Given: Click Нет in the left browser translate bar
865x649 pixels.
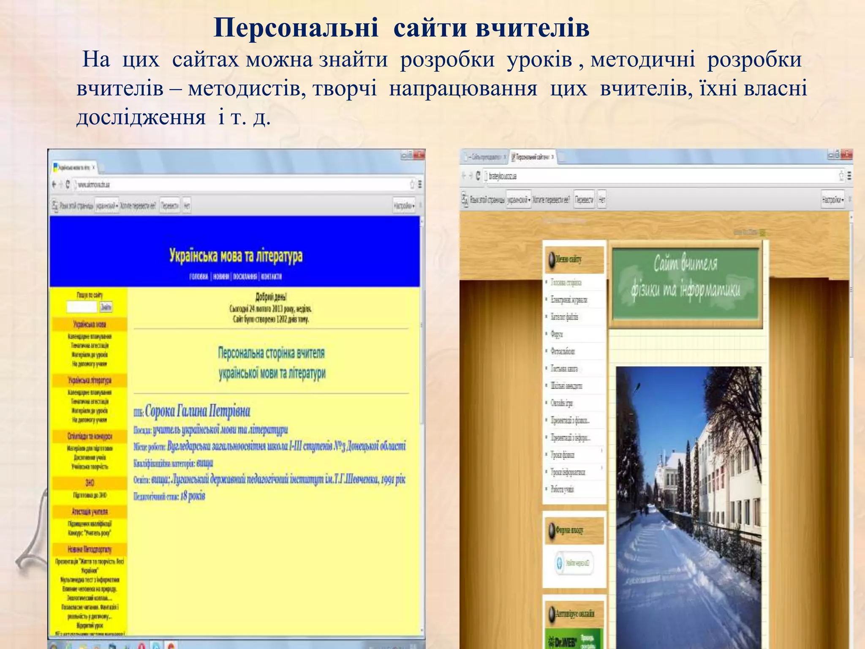Looking at the screenshot, I should coord(187,206).
